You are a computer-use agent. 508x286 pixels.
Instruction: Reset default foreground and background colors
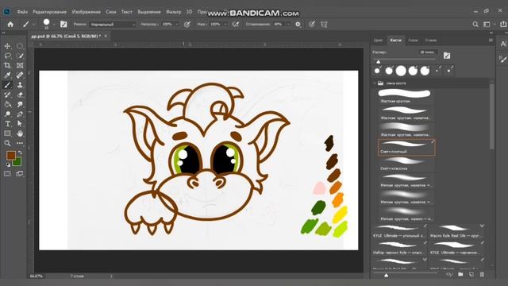point(8,164)
